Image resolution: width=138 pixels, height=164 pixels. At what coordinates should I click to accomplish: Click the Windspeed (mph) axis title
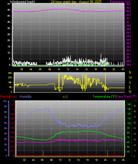coord(23,2)
